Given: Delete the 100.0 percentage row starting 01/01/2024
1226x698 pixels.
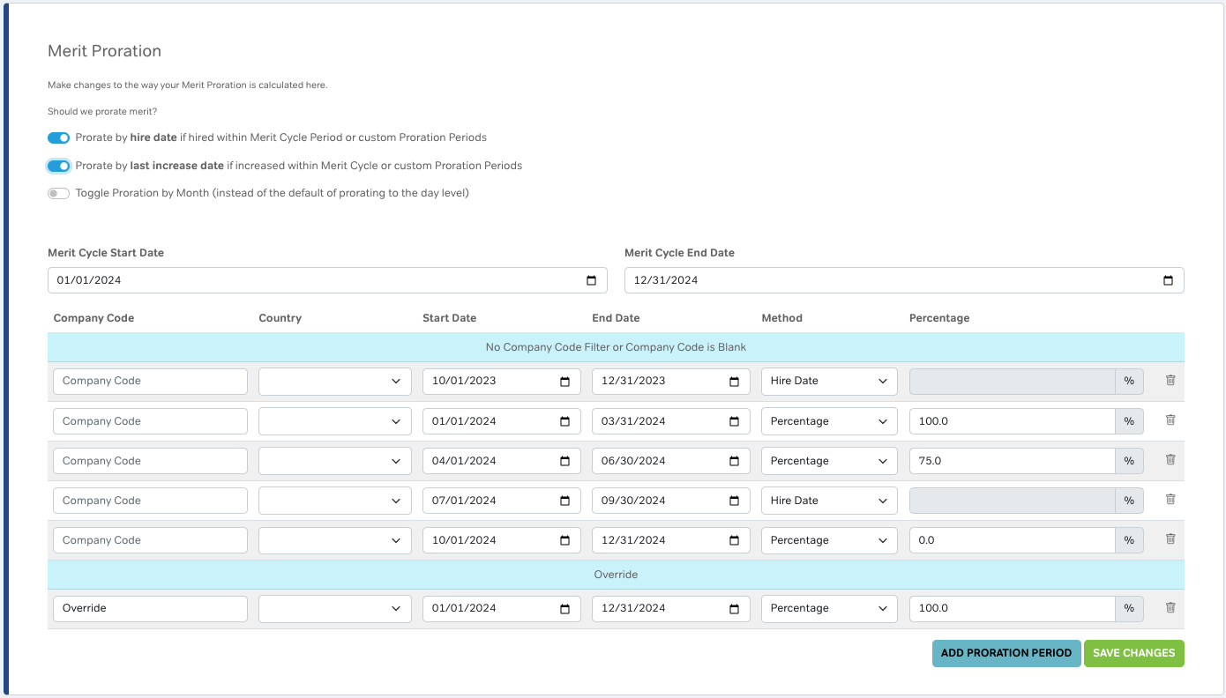Looking at the screenshot, I should (x=1170, y=420).
